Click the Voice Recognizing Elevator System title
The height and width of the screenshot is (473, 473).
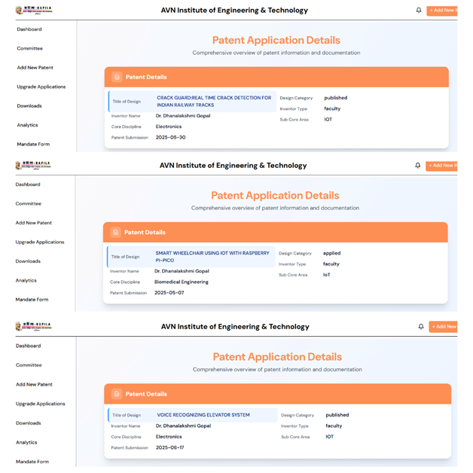pos(203,415)
